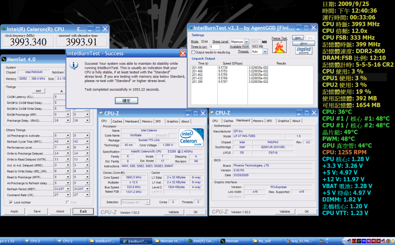Click the Start button in IntelBurnTest
This screenshot has width=395, height=245.
point(298,38)
